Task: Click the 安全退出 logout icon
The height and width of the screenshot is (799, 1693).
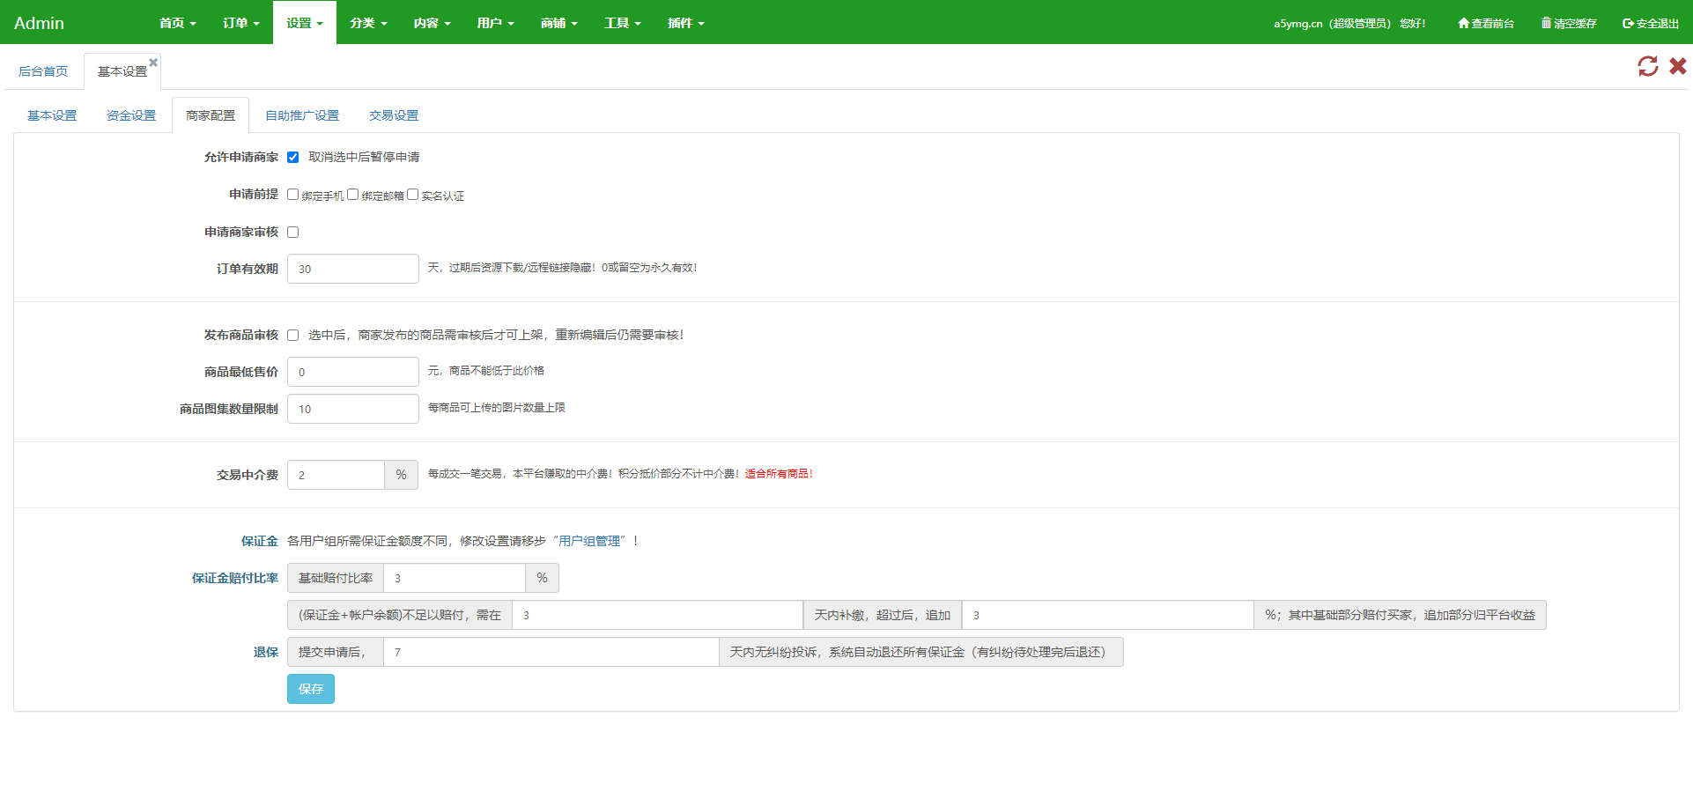Action: pyautogui.click(x=1628, y=23)
